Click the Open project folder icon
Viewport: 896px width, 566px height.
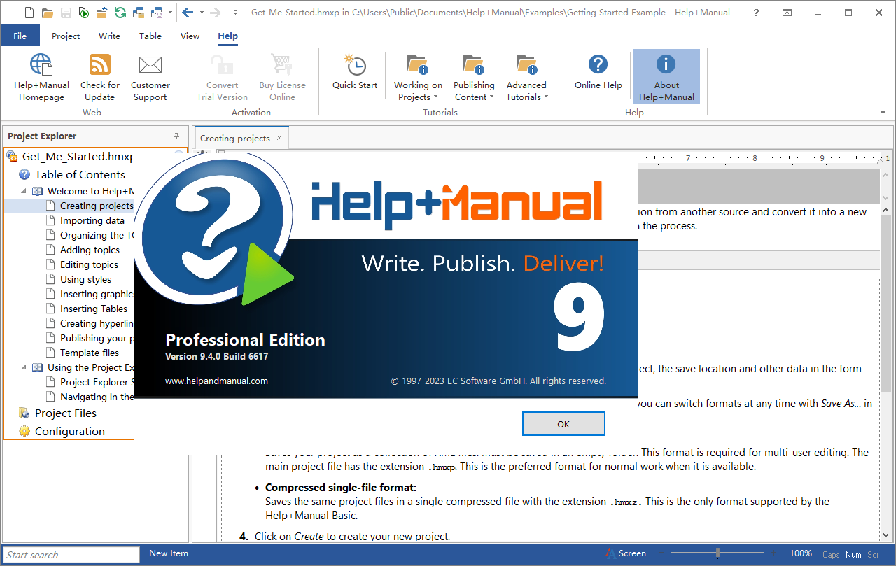tap(48, 13)
